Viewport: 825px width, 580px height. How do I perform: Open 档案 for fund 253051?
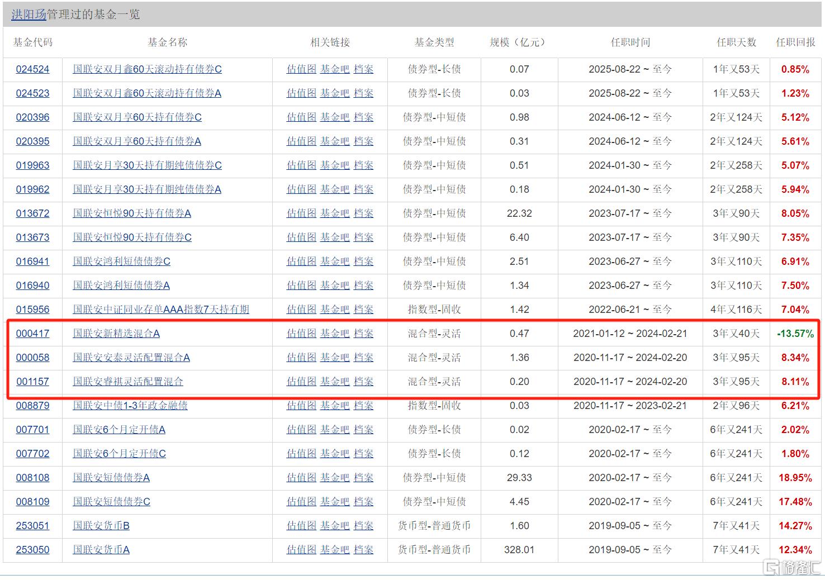363,526
